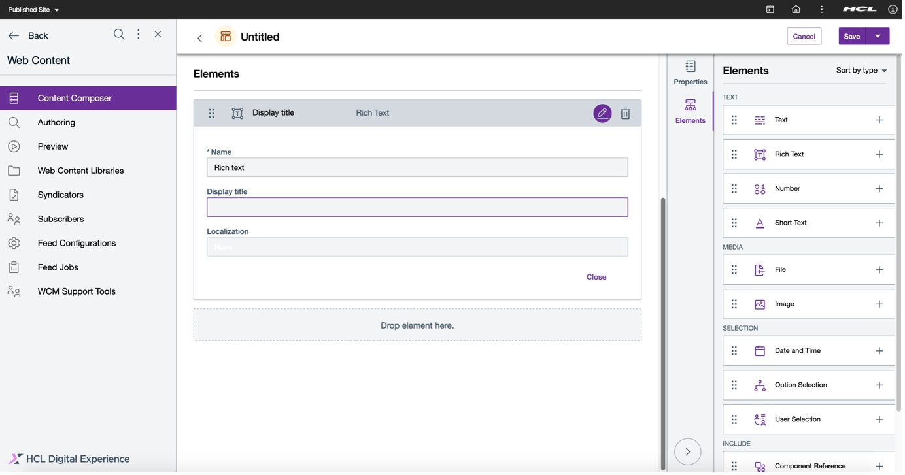Image resolution: width=905 pixels, height=475 pixels.
Task: Click the Cancel button
Action: tap(804, 36)
